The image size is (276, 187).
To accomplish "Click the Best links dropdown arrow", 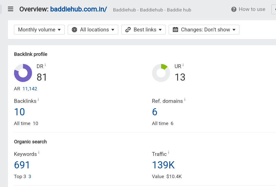I will [160, 30].
